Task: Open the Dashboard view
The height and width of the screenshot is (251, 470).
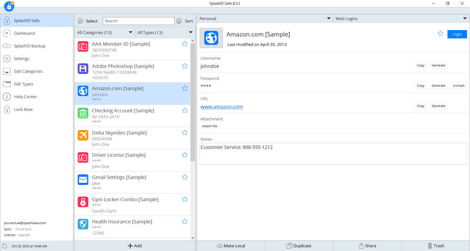Action: coord(37,33)
